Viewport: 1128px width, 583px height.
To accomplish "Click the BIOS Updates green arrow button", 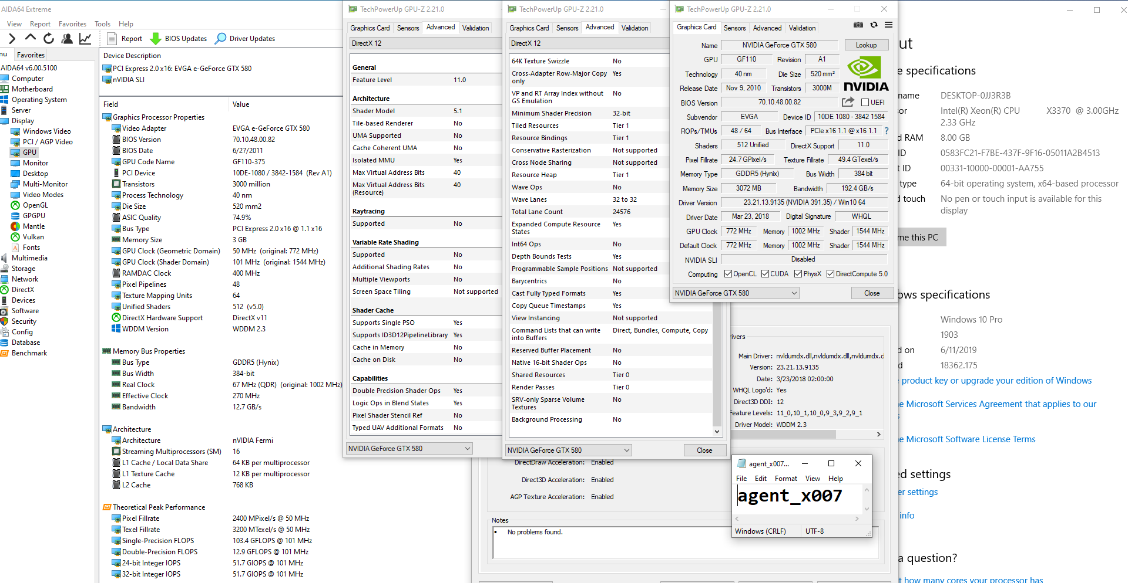I will click(x=178, y=39).
